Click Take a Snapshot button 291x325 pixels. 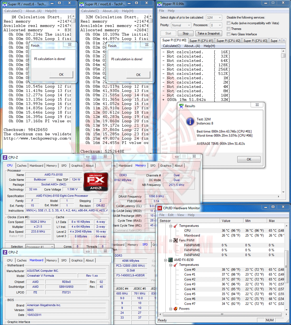[209, 33]
